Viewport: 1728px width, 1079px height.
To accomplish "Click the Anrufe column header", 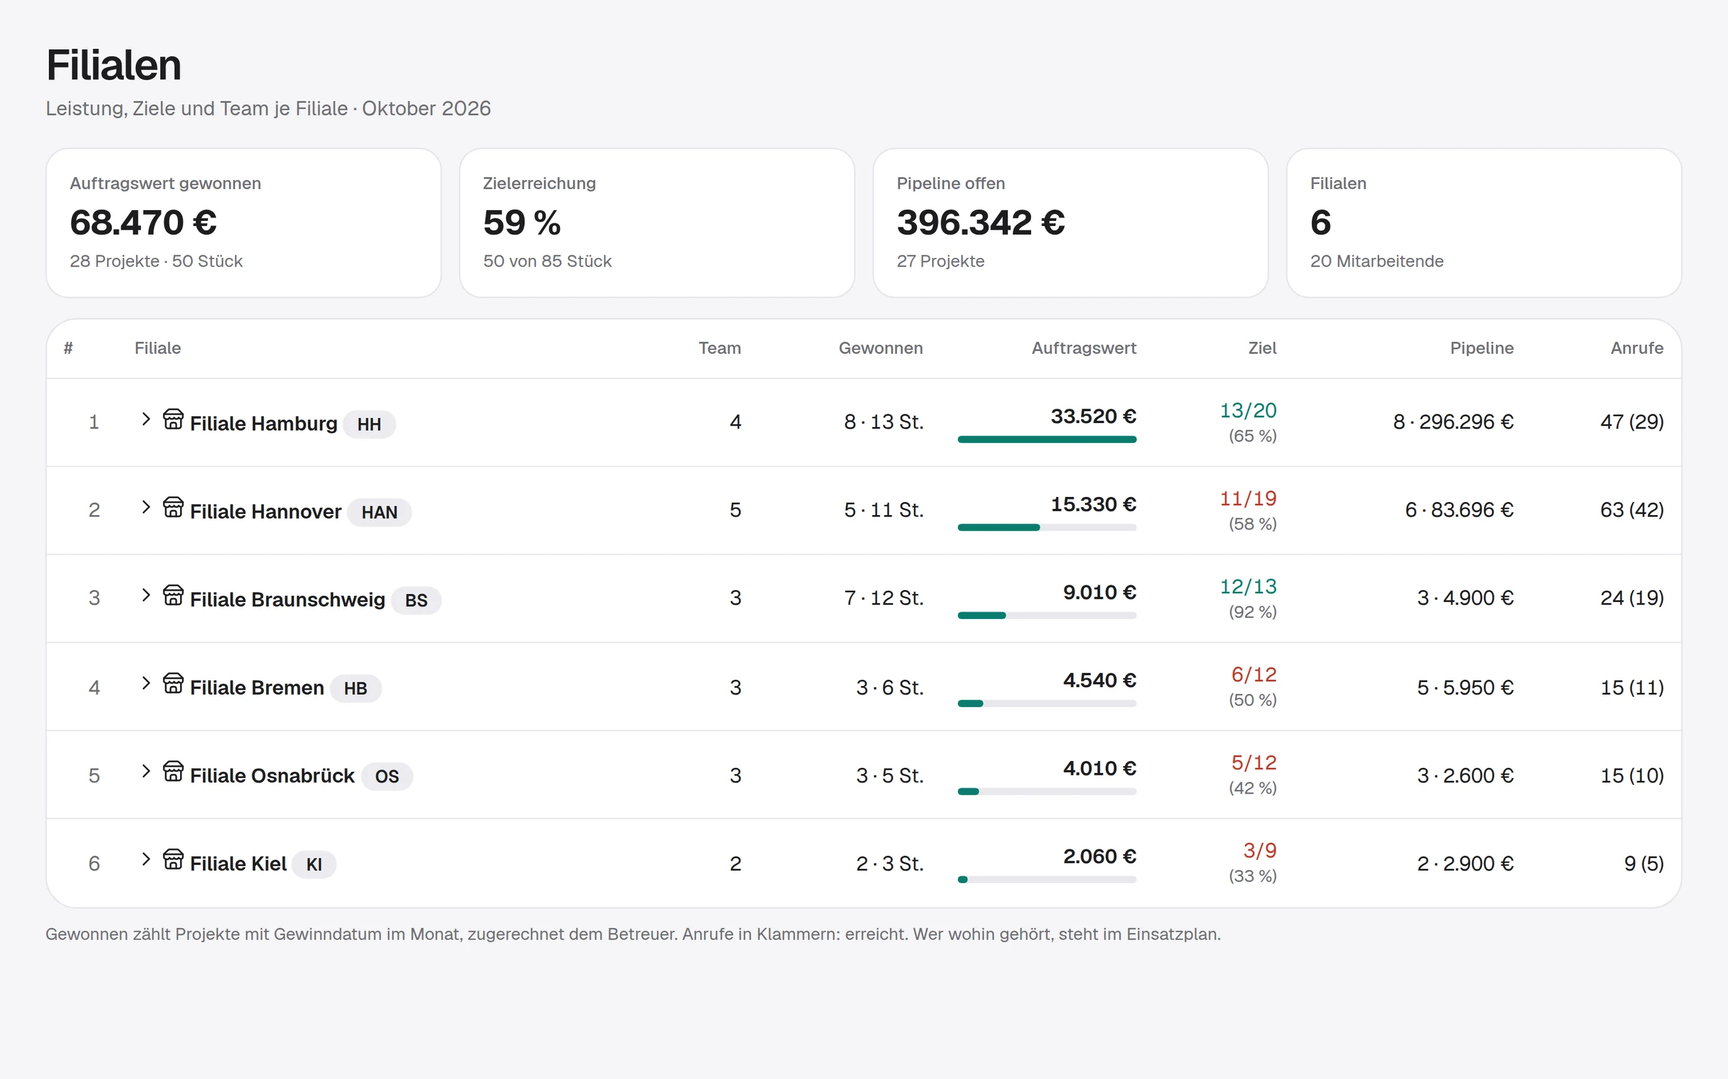I will (1636, 348).
